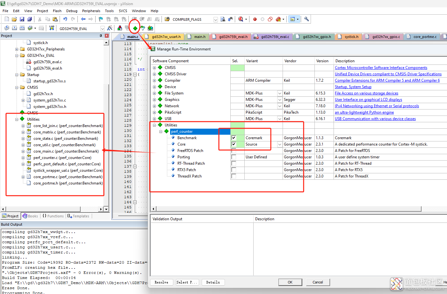Tick the RTX5 Patch checkbox
Viewport: 447px width, 294px height.
click(234, 170)
